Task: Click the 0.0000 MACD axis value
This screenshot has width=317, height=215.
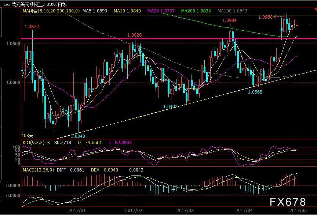Action: pos(13,186)
